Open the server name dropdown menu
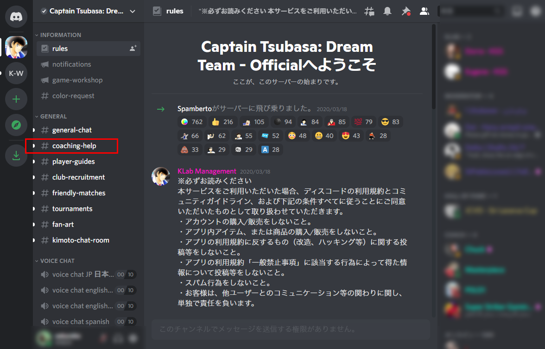Image resolution: width=545 pixels, height=349 pixels. tap(133, 11)
